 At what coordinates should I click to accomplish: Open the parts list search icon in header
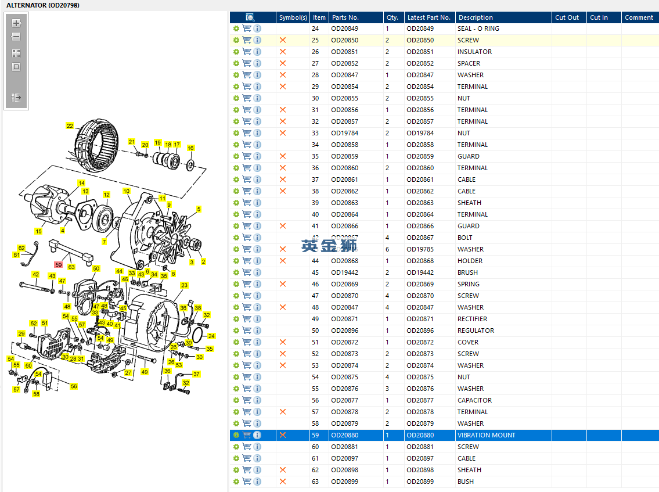click(x=250, y=17)
